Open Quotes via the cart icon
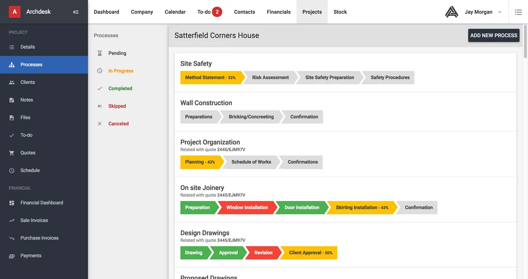528x279 pixels. coord(12,153)
